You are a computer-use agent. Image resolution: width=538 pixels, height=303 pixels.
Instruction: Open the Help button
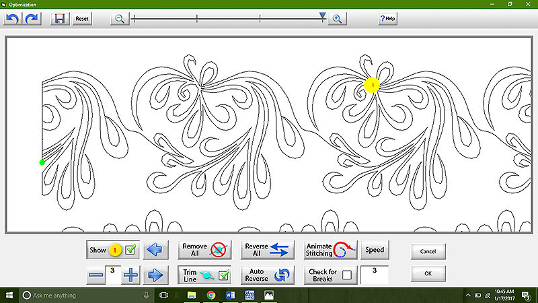pyautogui.click(x=387, y=19)
